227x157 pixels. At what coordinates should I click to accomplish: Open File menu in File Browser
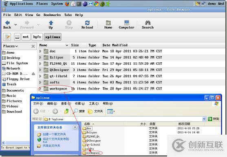tap(7, 15)
